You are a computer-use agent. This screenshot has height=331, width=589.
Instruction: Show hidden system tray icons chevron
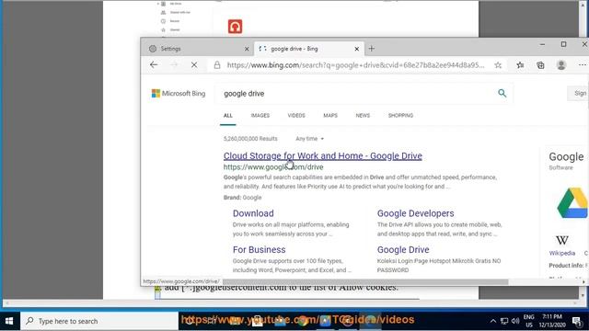coord(493,321)
